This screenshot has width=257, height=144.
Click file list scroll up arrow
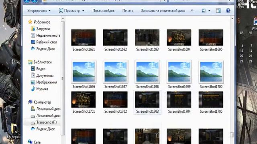232,19
